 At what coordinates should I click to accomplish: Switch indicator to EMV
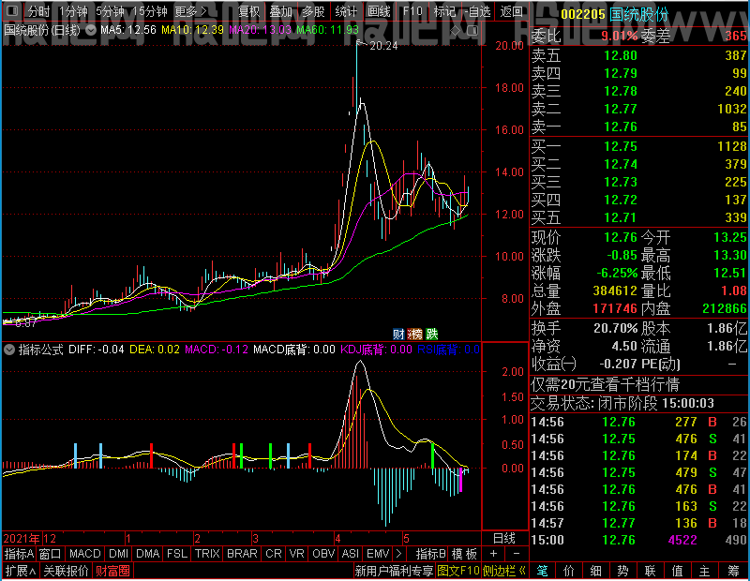(x=378, y=554)
